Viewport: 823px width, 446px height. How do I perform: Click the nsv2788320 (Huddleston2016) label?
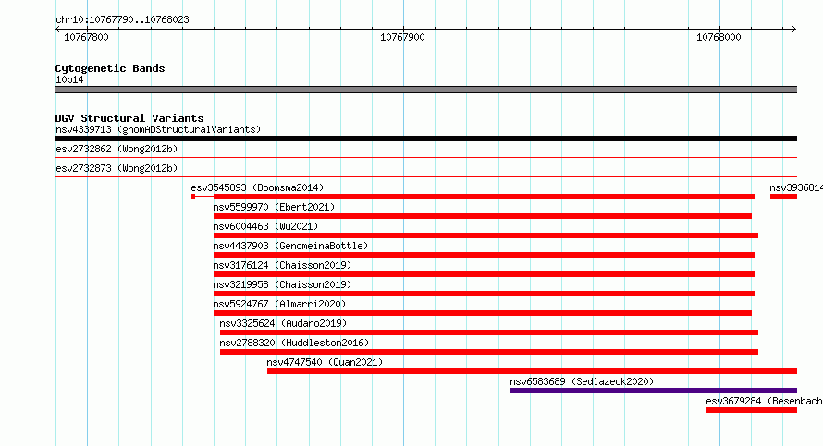coord(294,343)
